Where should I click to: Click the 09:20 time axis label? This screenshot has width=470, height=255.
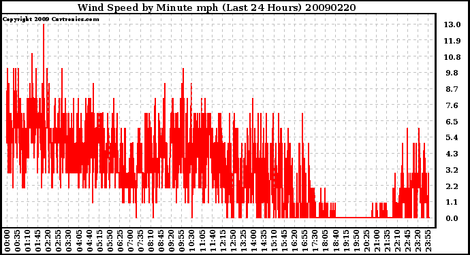click(171, 241)
